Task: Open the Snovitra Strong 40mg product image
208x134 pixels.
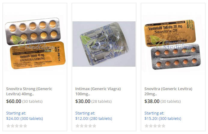Action: pos(35,44)
